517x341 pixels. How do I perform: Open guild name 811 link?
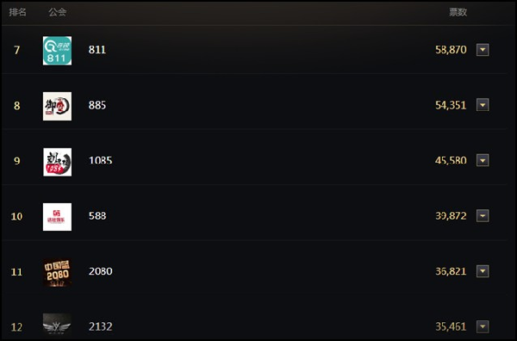(x=97, y=50)
